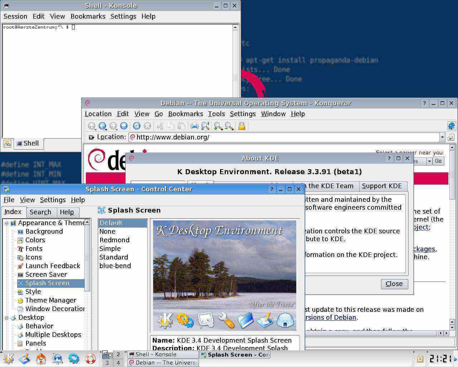Click the Klipper clipboard tray icon
The image size is (458, 367).
tap(420, 358)
